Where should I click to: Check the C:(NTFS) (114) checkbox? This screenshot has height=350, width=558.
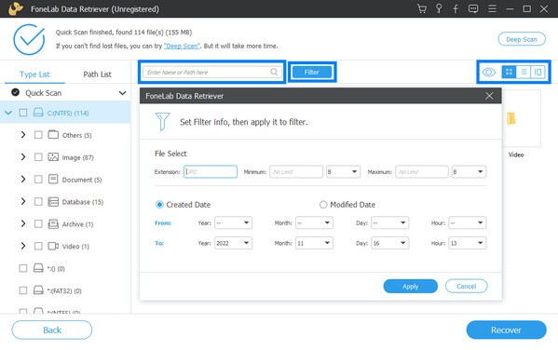coord(23,113)
